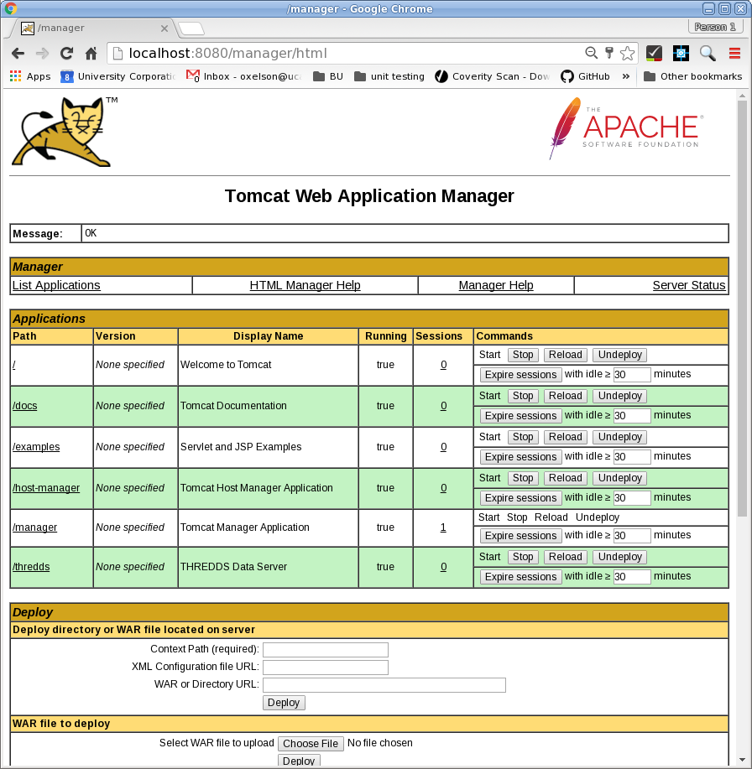Image resolution: width=752 pixels, height=769 pixels.
Task: Click the HTML Manager Help link
Action: tap(305, 285)
